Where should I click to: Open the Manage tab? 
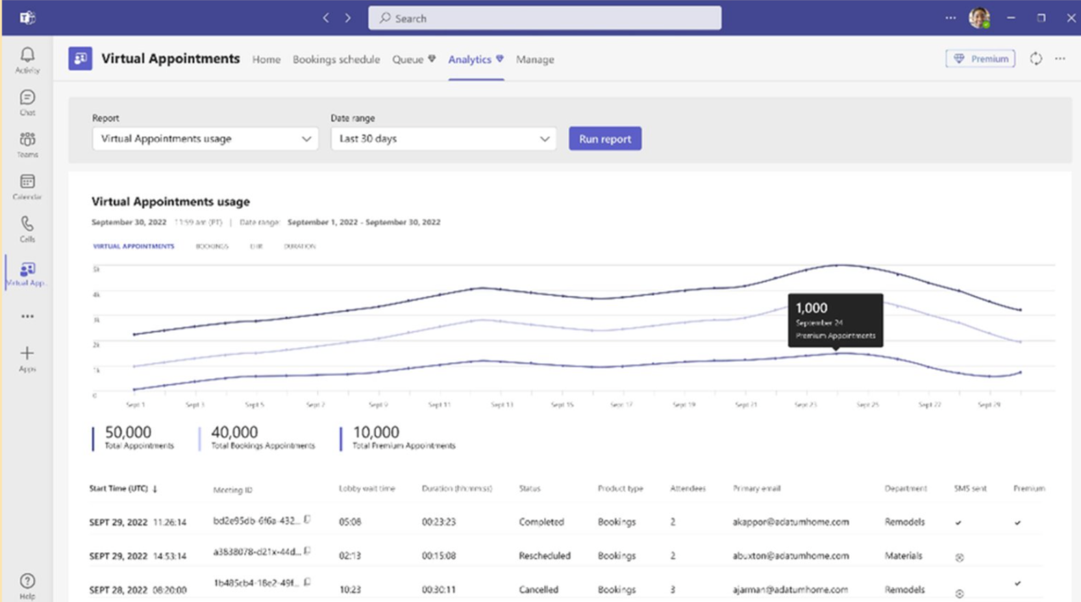(x=535, y=59)
